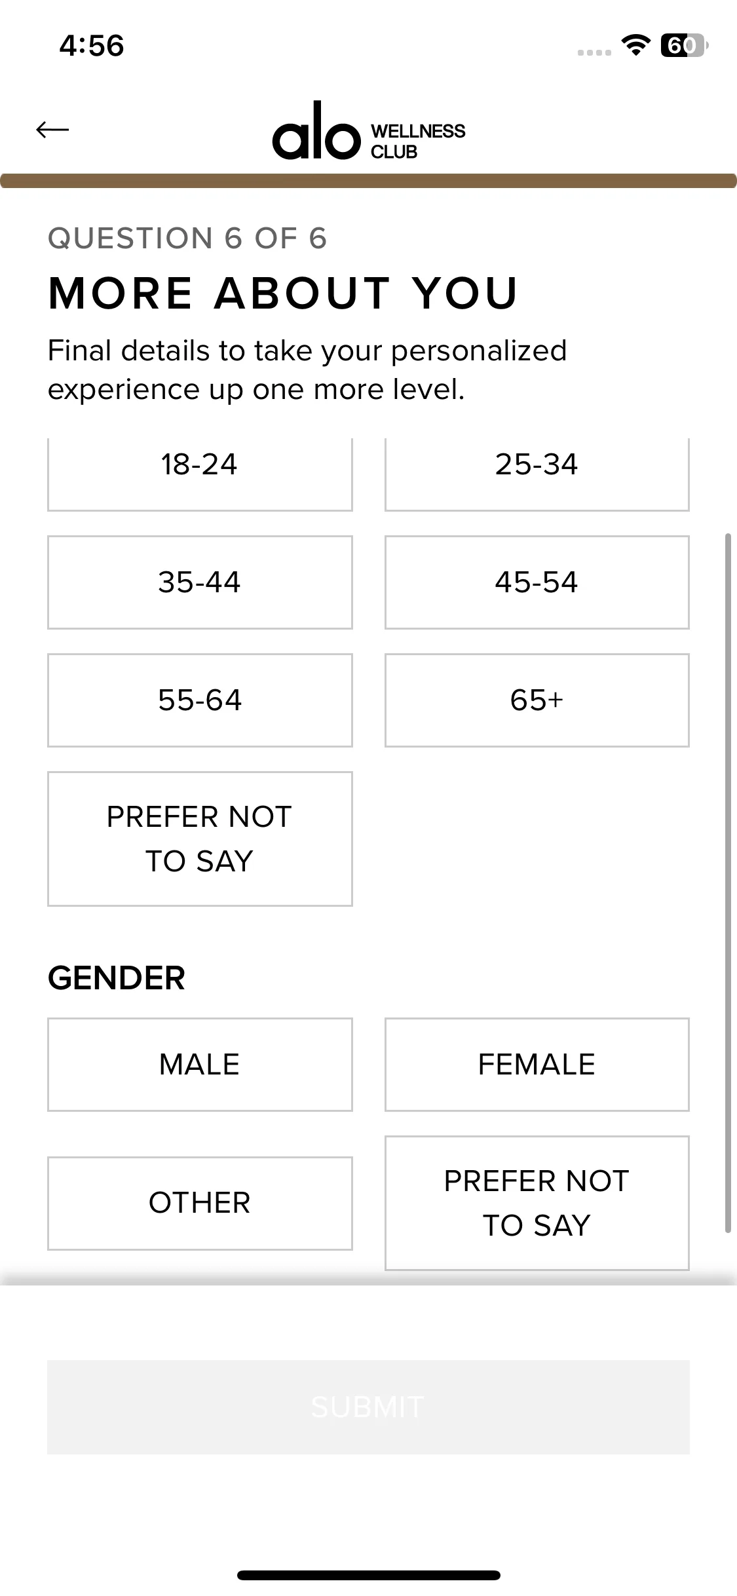737x1596 pixels.
Task: Select the 18-24 age range
Action: (x=200, y=473)
